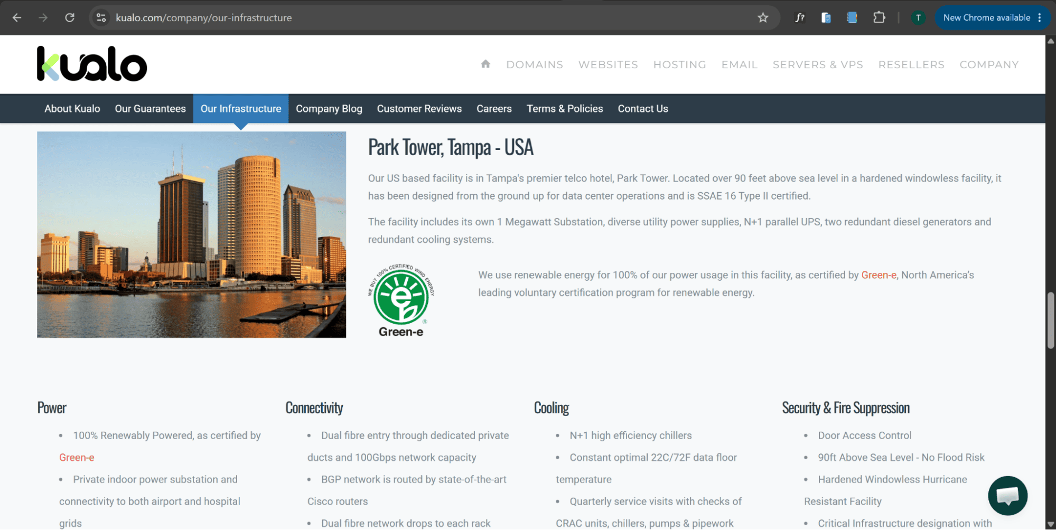Open the Chrome profile avatar T
This screenshot has width=1056, height=530.
tap(918, 17)
